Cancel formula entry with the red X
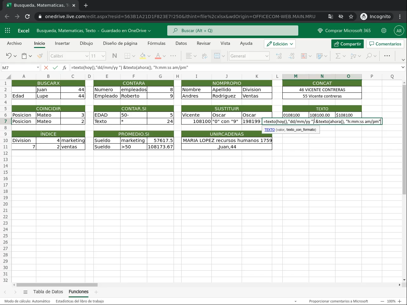The height and width of the screenshot is (305, 407). (x=46, y=68)
